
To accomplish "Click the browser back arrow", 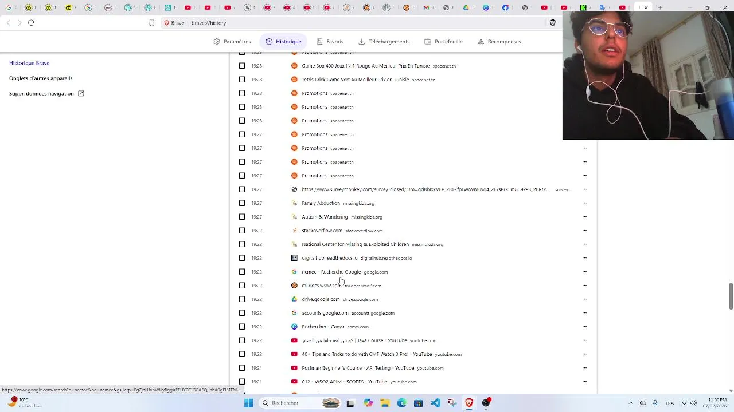I will pos(9,23).
